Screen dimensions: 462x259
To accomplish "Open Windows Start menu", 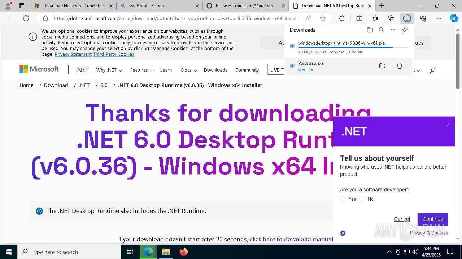I will [9, 252].
